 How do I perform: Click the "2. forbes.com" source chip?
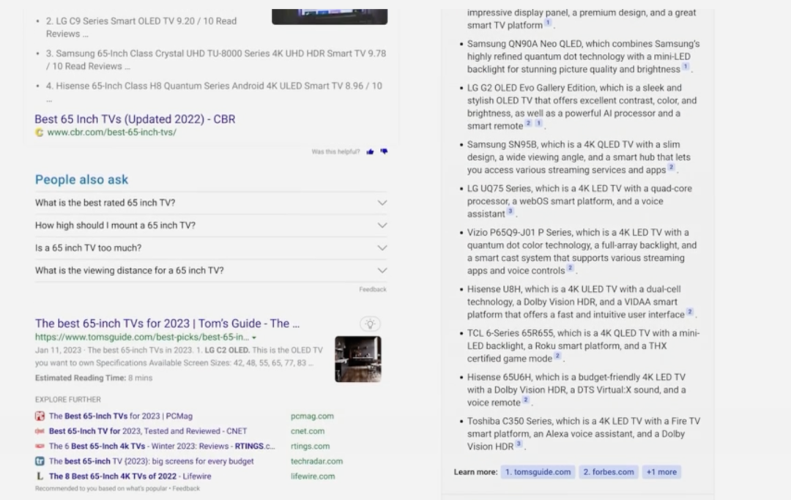pos(608,472)
